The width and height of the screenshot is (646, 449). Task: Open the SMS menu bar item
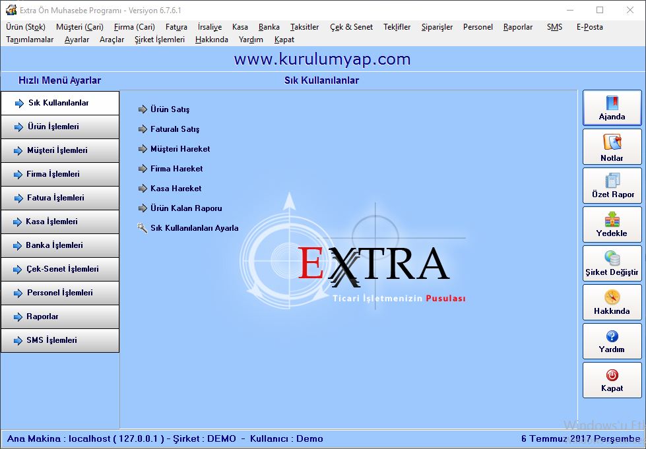coord(554,27)
